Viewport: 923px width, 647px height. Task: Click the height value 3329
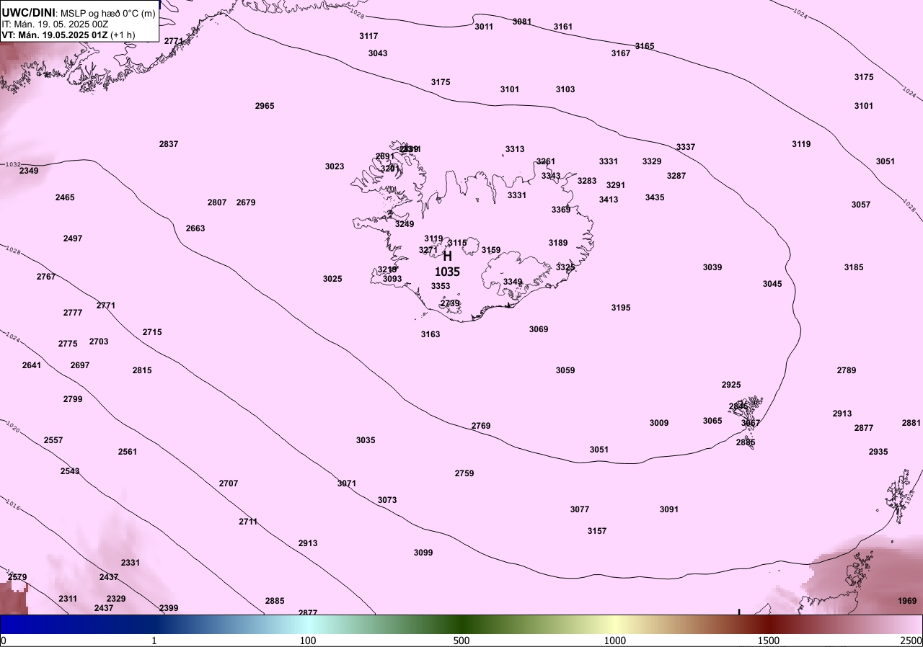652,161
